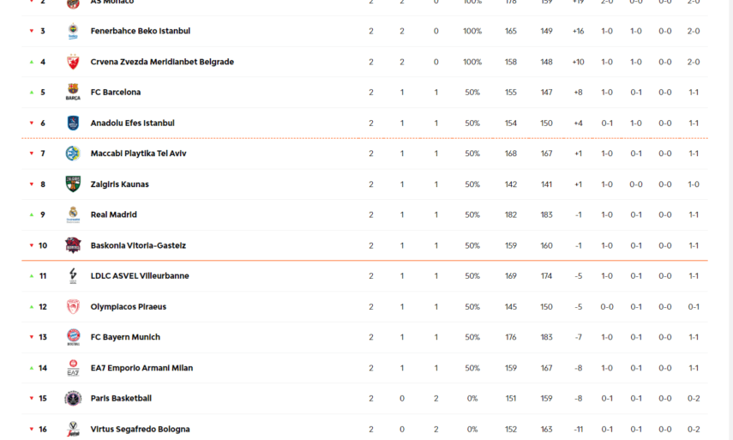Click the Fenerbahce Beko Istanbul team logo
This screenshot has width=733, height=440.
[x=73, y=32]
